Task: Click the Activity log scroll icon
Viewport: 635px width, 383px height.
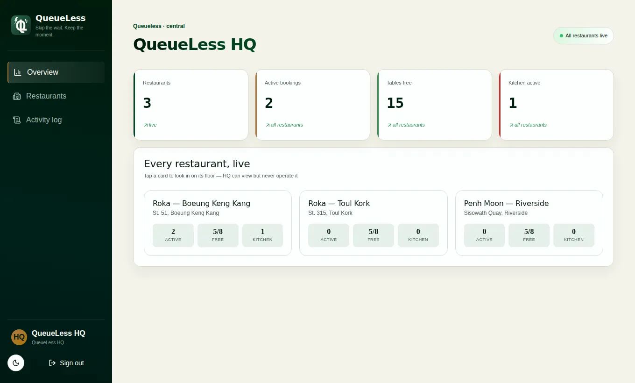Action: 17,120
